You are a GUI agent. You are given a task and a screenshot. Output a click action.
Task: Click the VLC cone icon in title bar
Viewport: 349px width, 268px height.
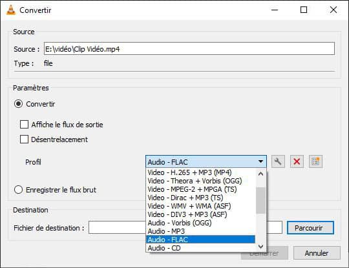coord(11,10)
